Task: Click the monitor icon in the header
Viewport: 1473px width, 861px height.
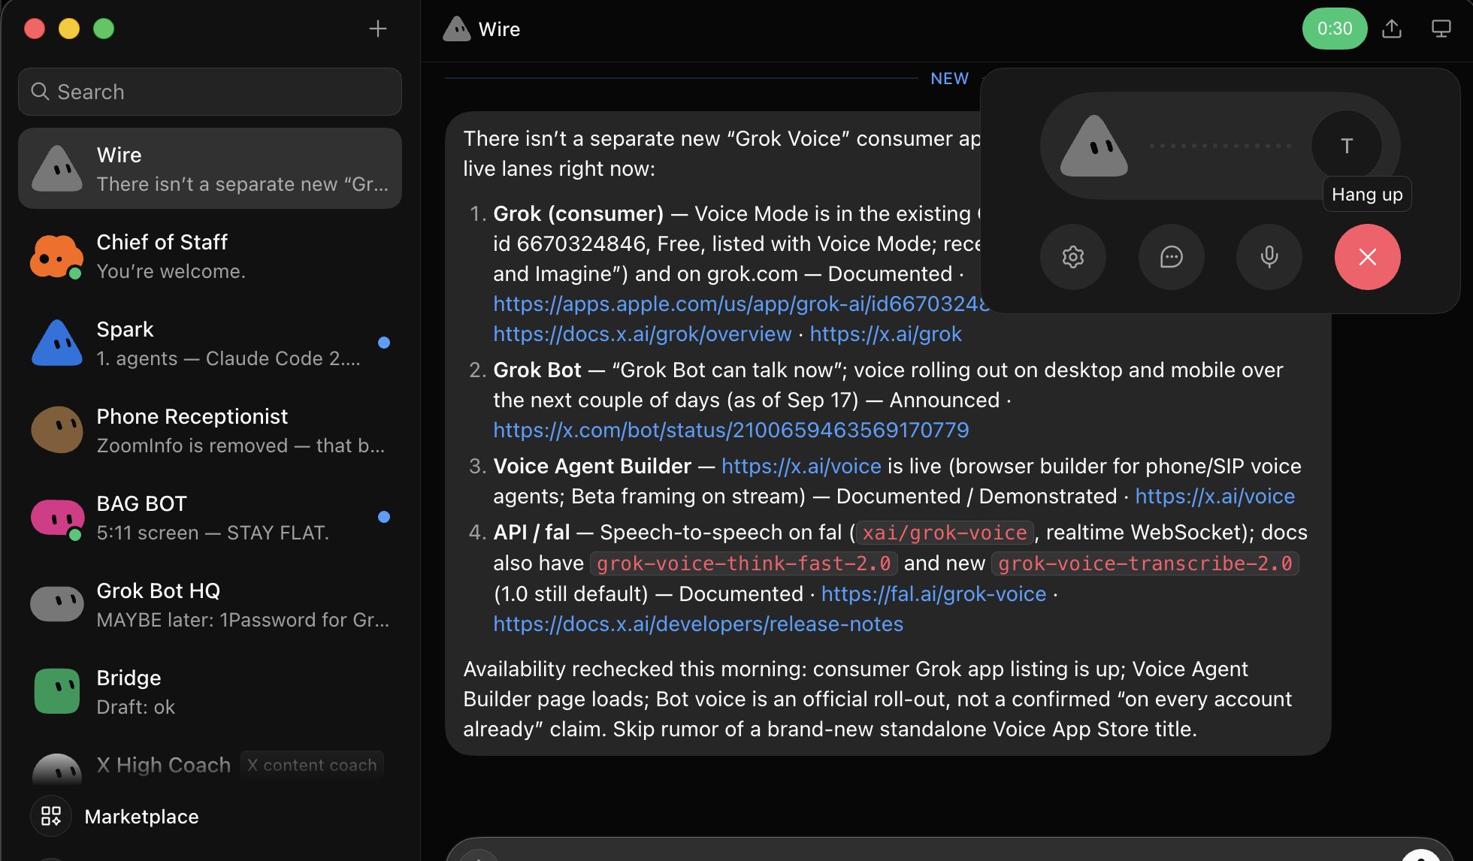Action: 1441,29
